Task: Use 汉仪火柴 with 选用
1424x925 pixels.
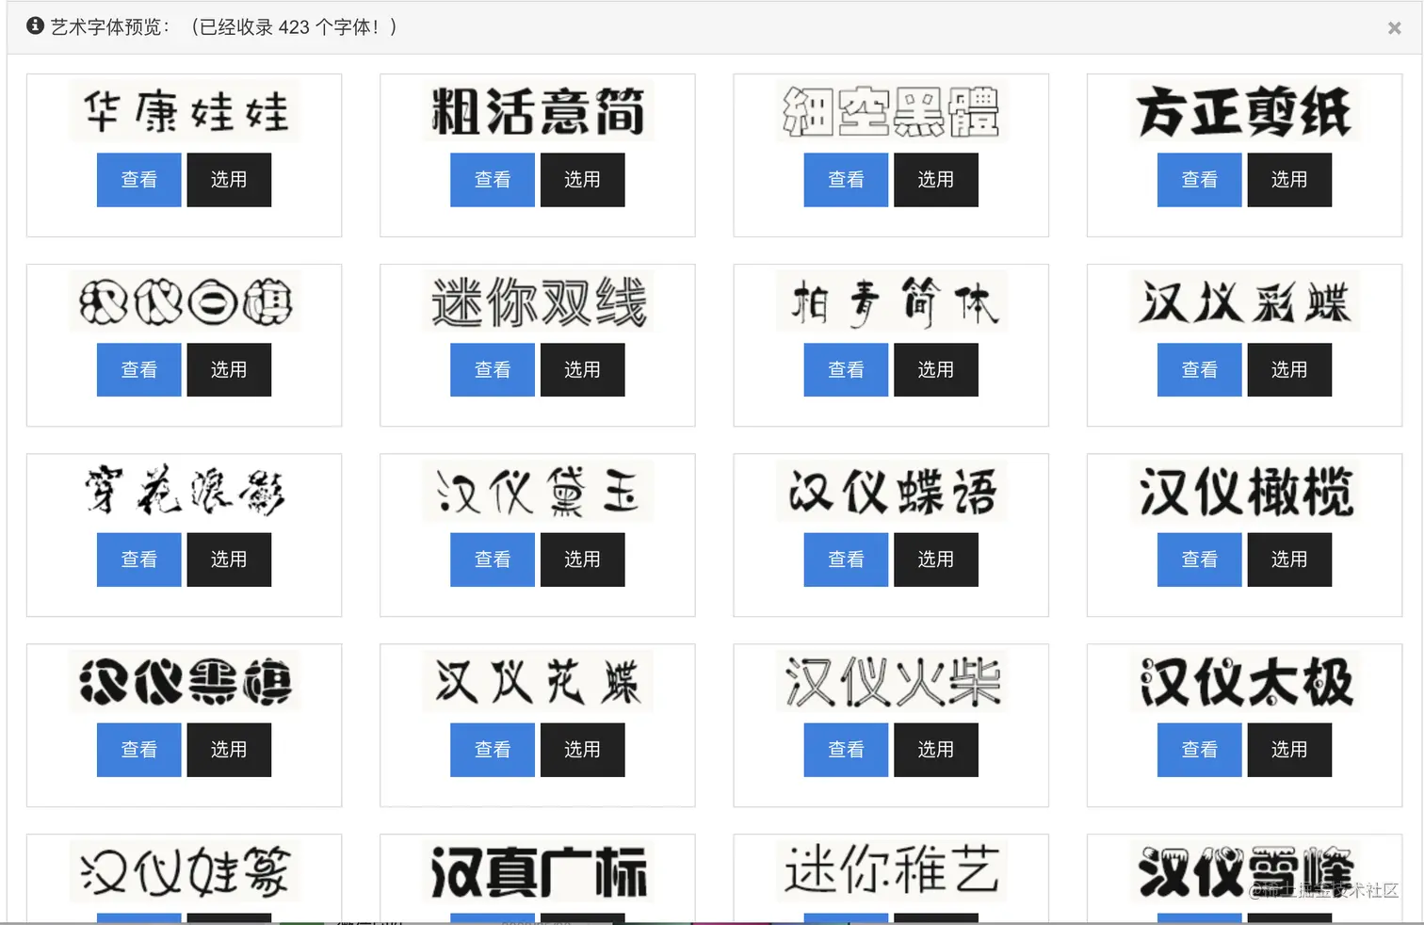Action: (936, 750)
